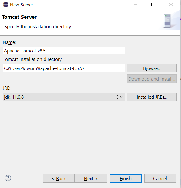181x188 pixels.
Task: Edit the Tomcat installation directory field
Action: (x=64, y=68)
